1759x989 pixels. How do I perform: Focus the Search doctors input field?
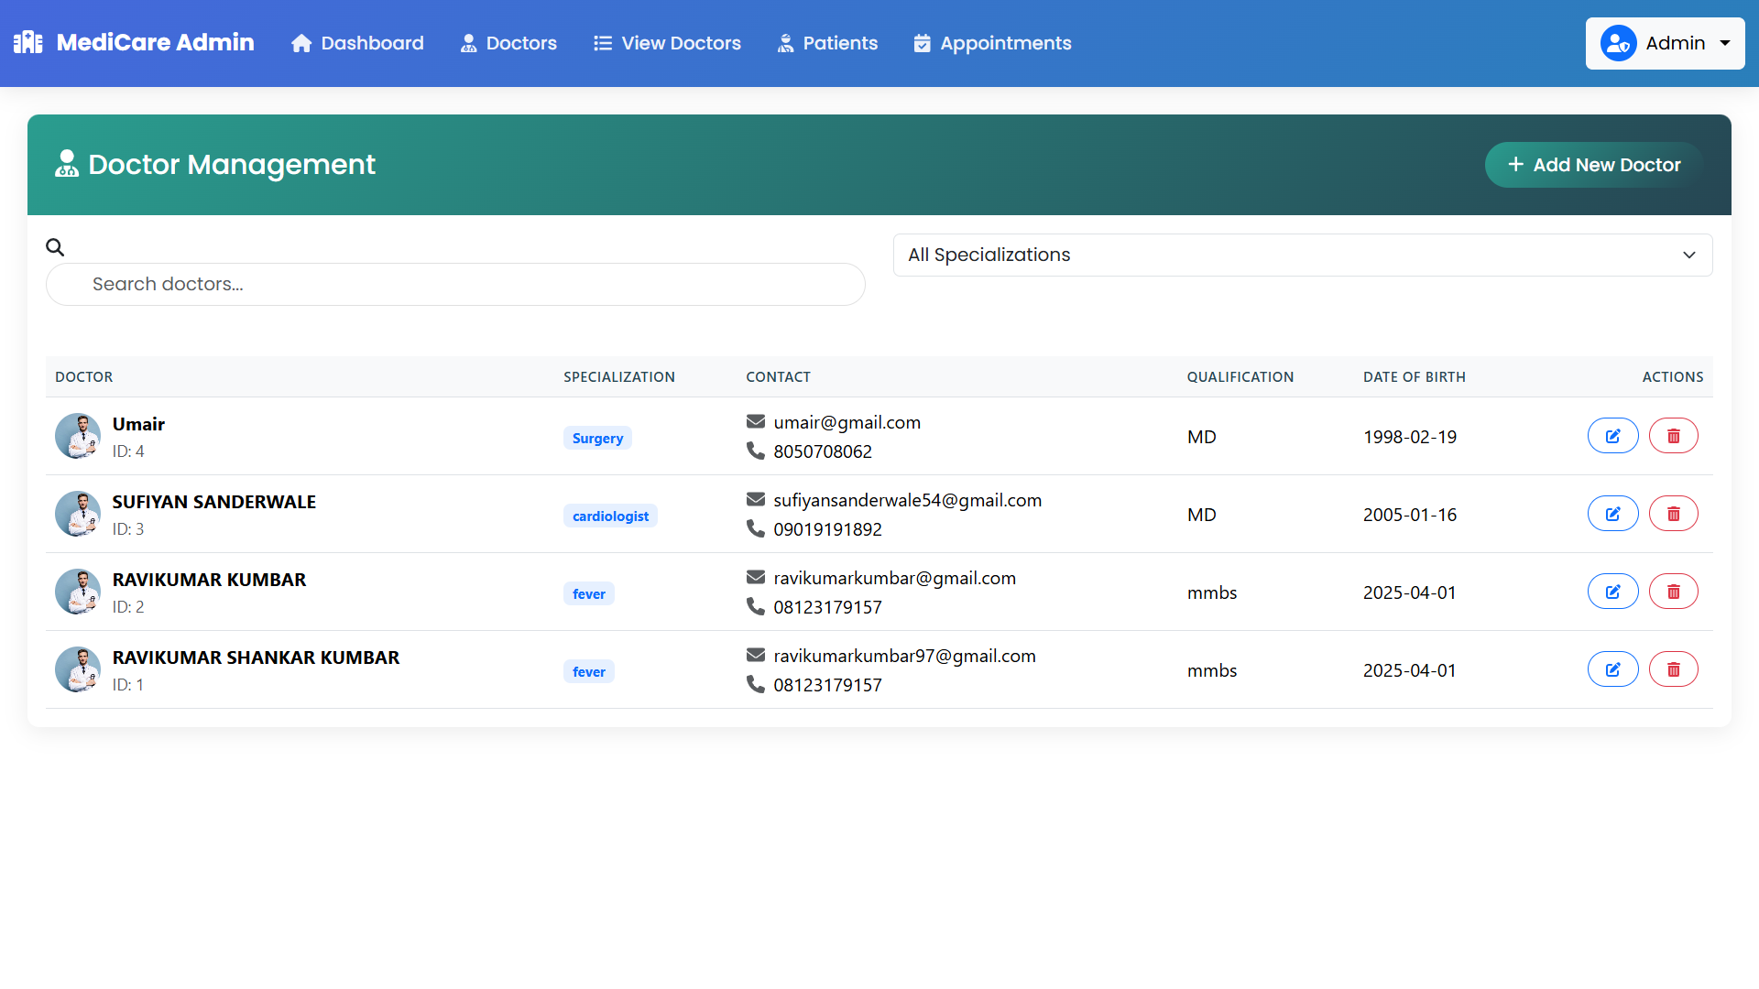tap(455, 284)
